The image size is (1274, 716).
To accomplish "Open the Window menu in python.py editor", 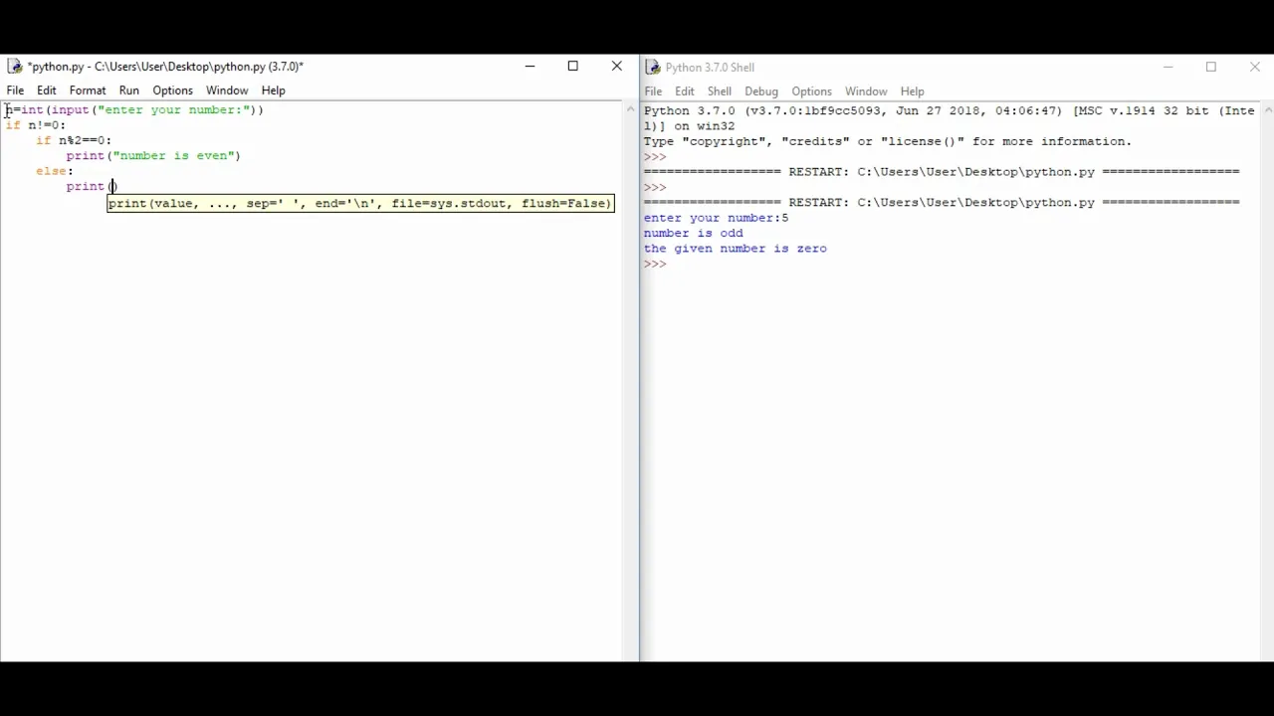I will (227, 90).
